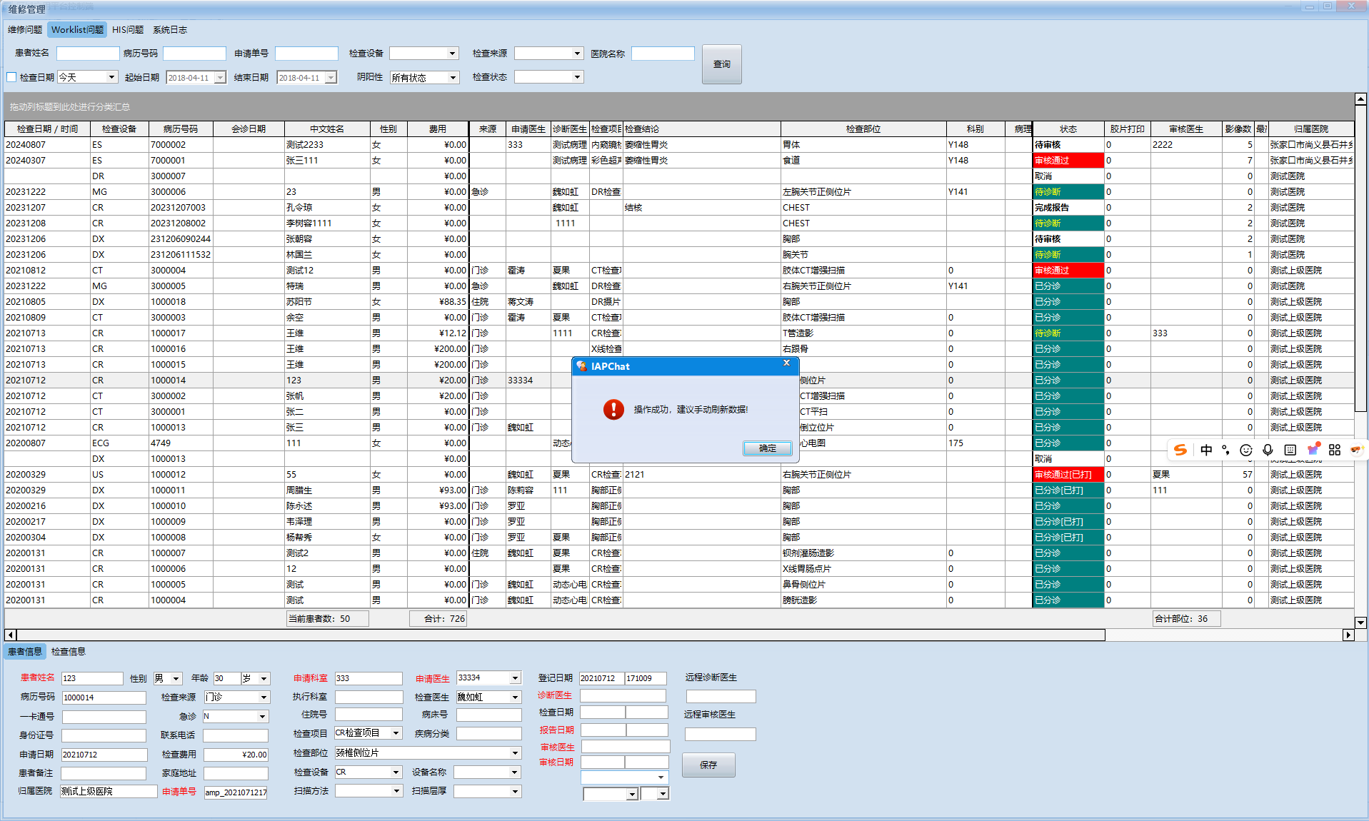
Task: Open the IME toolbox grid icon
Action: click(1335, 450)
